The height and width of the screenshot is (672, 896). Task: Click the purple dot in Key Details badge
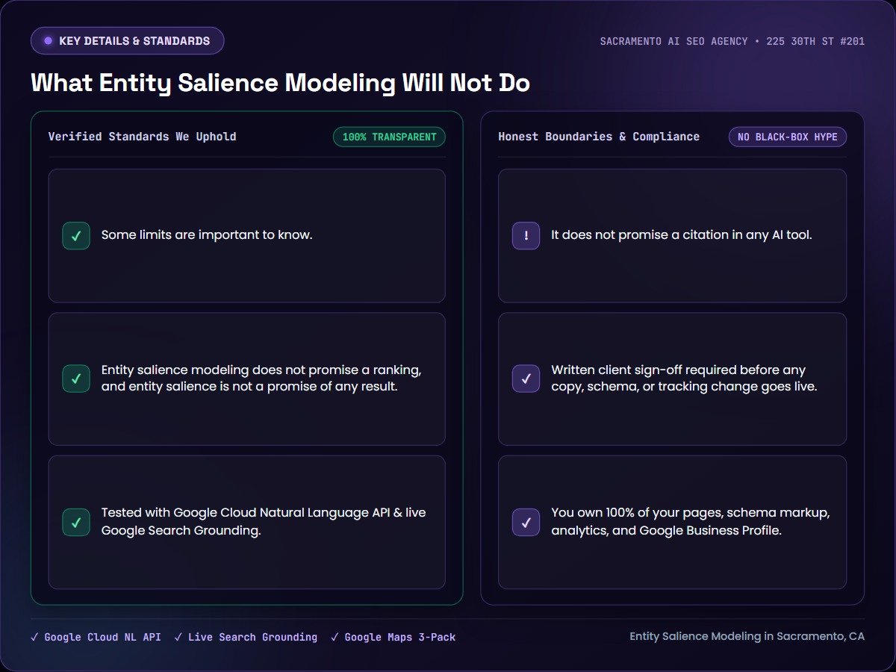click(49, 41)
